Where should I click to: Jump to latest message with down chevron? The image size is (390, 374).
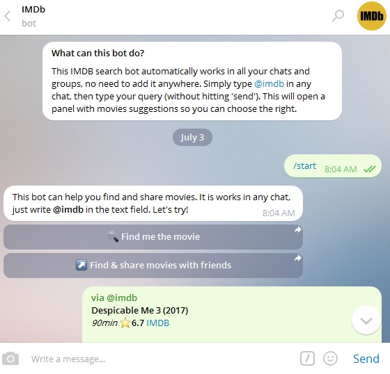coord(366,320)
